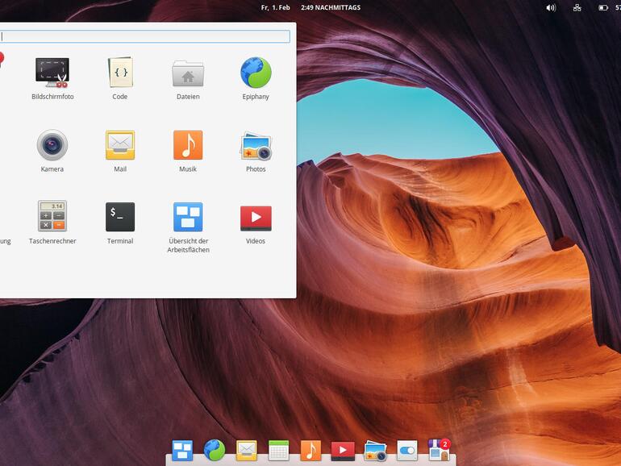This screenshot has height=466, width=621.
Task: Open the Calendar in the dock
Action: click(279, 451)
